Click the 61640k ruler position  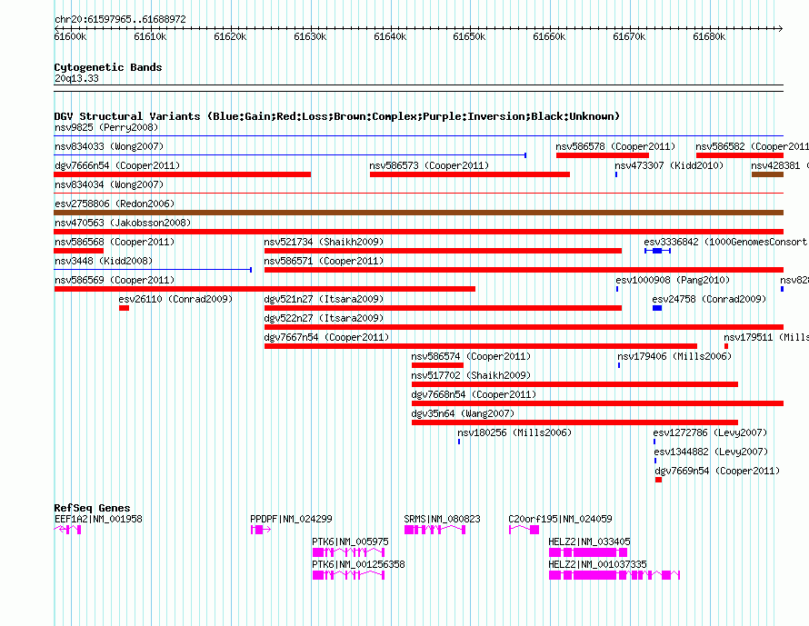[390, 36]
